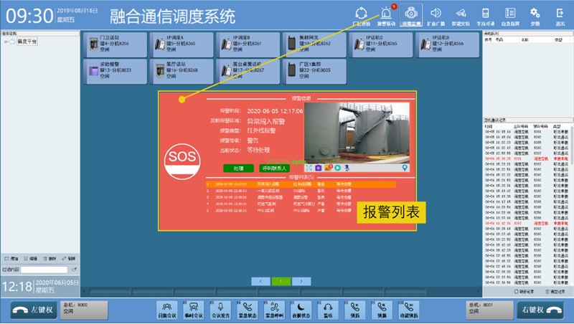574x324 pixels.
Task: Click the camera snapshot icon under video
Action: pyautogui.click(x=318, y=168)
